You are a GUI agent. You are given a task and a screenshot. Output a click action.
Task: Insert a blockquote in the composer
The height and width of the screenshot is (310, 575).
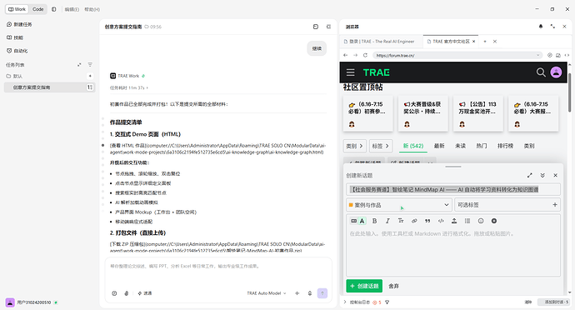427,221
